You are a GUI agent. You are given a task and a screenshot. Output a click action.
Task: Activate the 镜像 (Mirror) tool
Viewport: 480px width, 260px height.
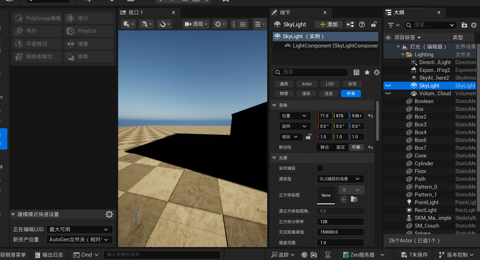(88, 44)
